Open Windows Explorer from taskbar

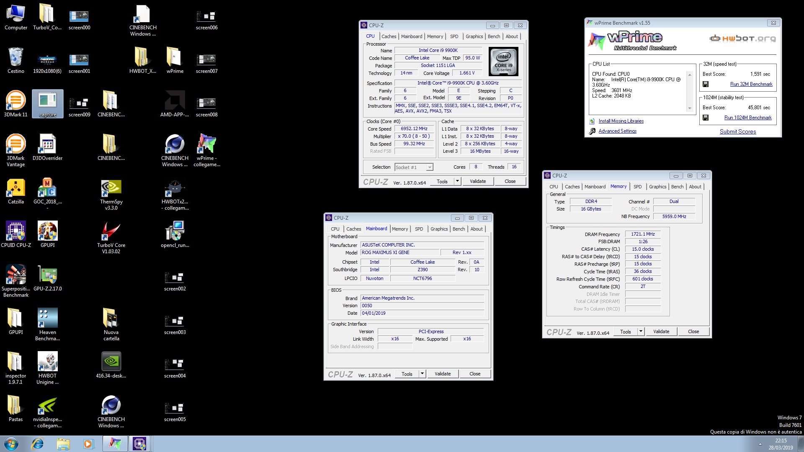(63, 444)
